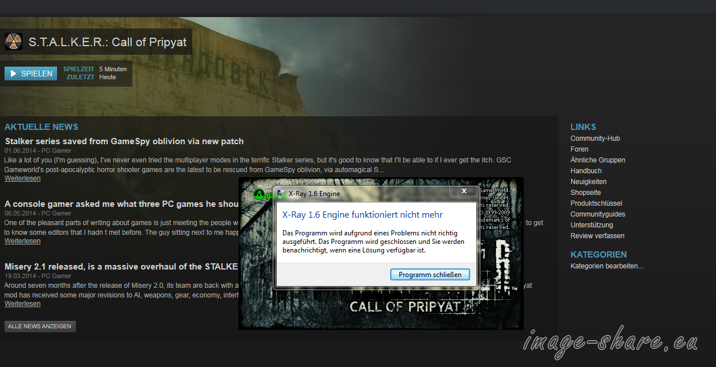Close the X-Ray 1.6 Engine dialog
Image resolution: width=716 pixels, height=367 pixels.
(x=464, y=191)
